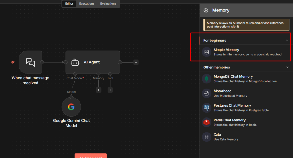Click the Other memories heading
293x158 pixels.
217,67
